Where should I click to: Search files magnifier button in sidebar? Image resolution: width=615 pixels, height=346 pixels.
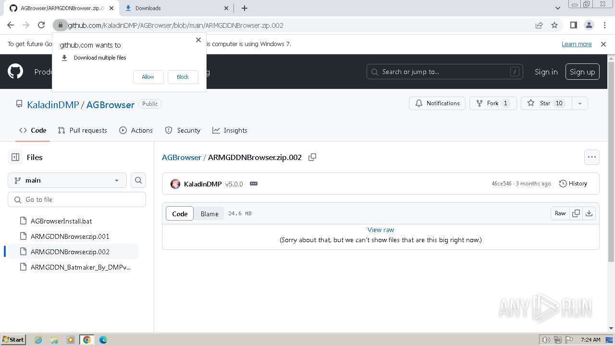(x=138, y=180)
